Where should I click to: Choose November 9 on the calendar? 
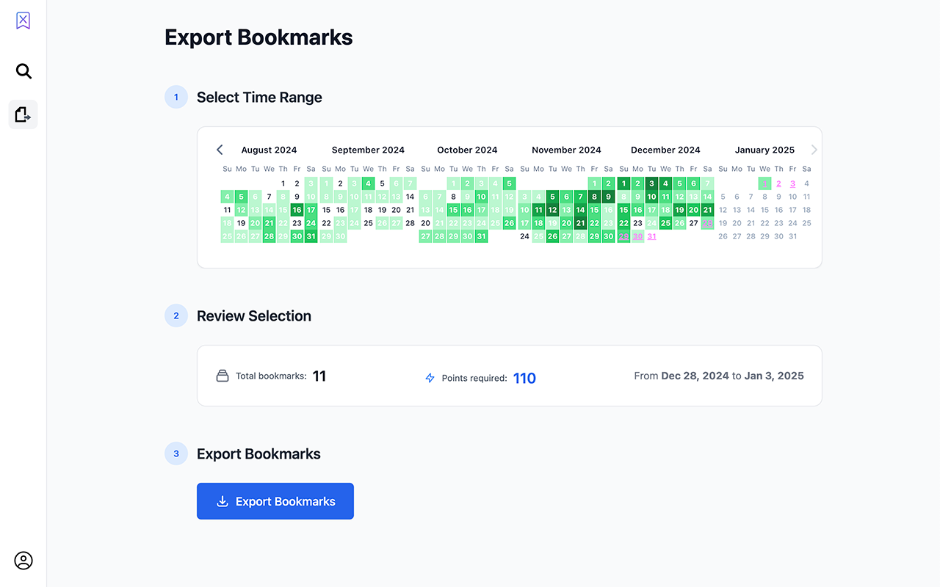click(x=608, y=197)
